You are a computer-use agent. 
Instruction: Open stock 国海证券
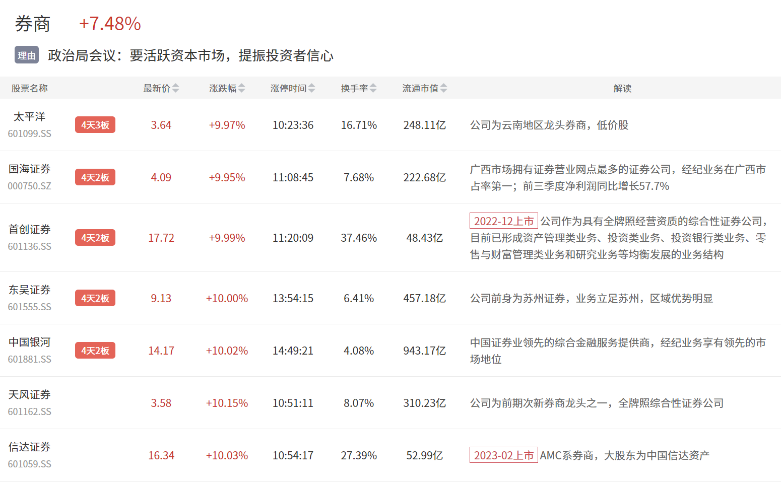[29, 169]
